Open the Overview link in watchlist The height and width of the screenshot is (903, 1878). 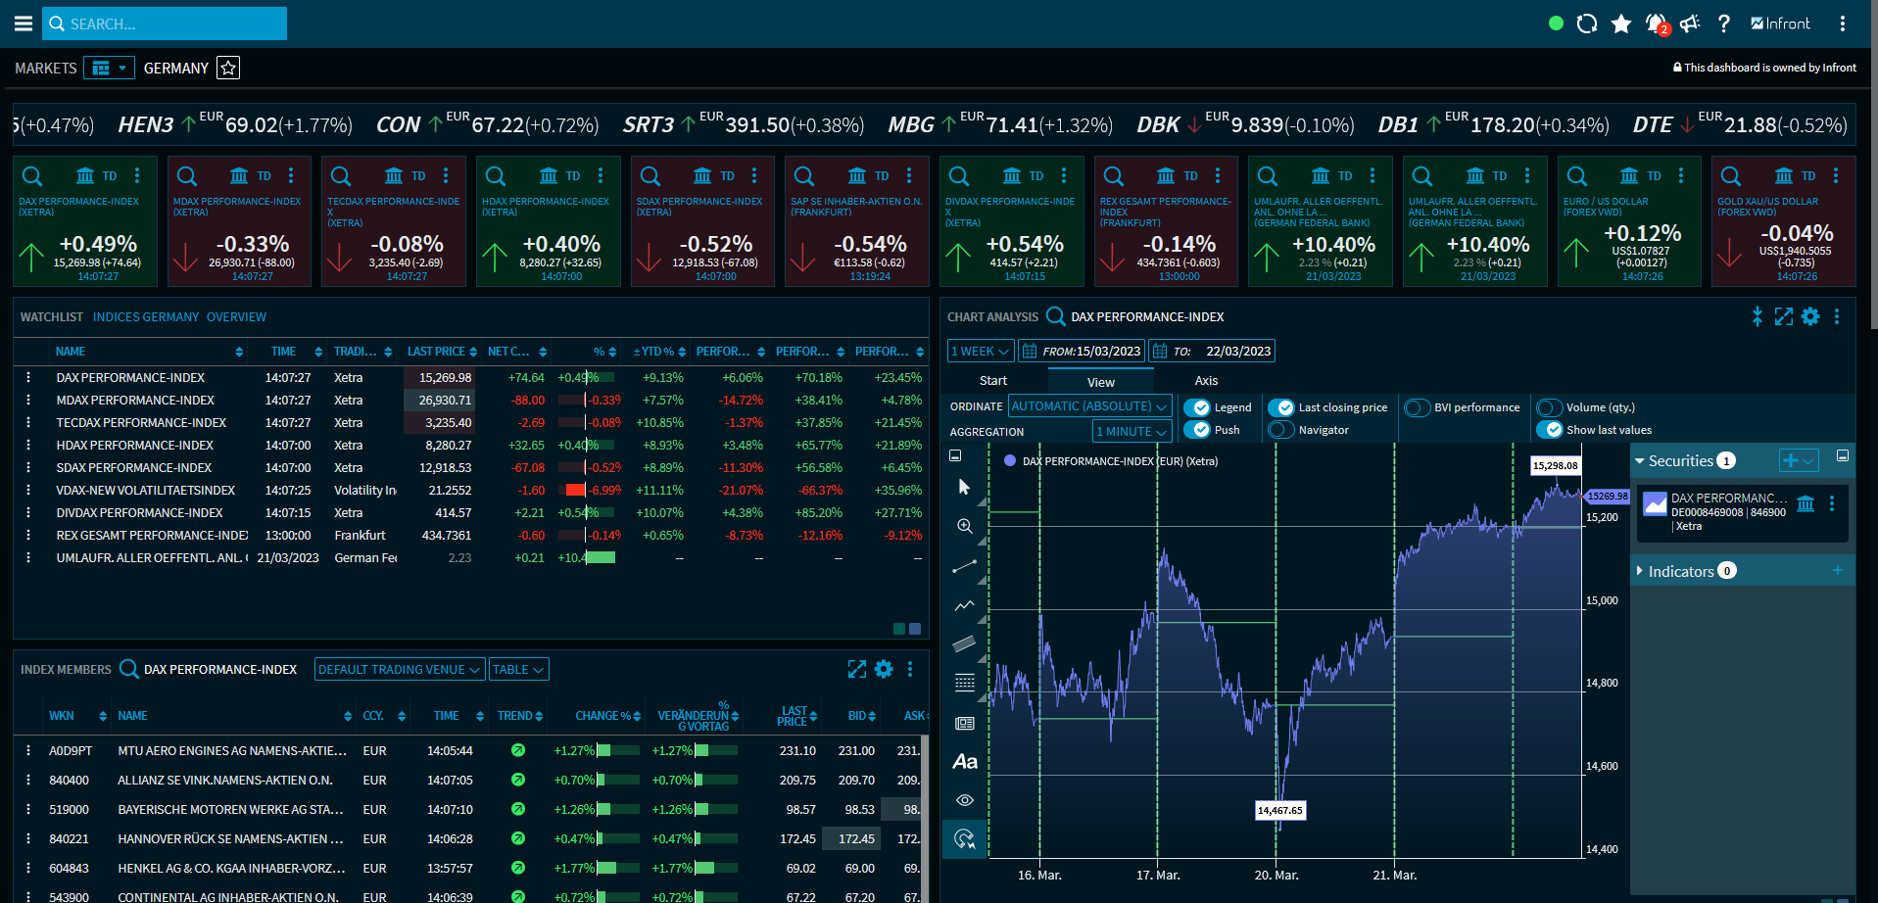[236, 317]
